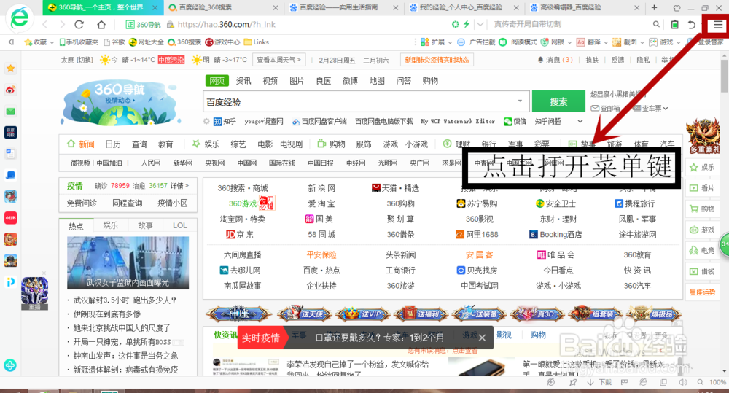Screen dimensions: 729x393
Task: Expand the 截图 screenshot dropdown
Action: (x=642, y=42)
